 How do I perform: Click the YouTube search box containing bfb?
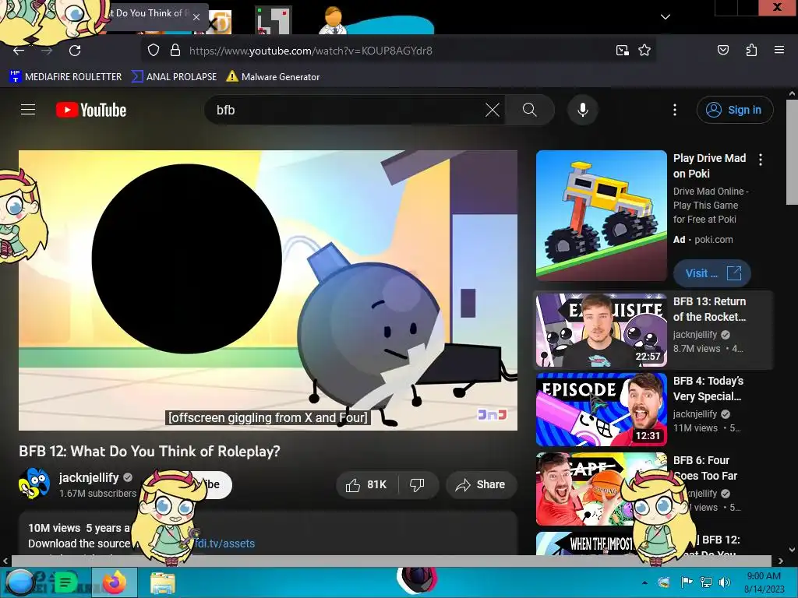(x=346, y=110)
